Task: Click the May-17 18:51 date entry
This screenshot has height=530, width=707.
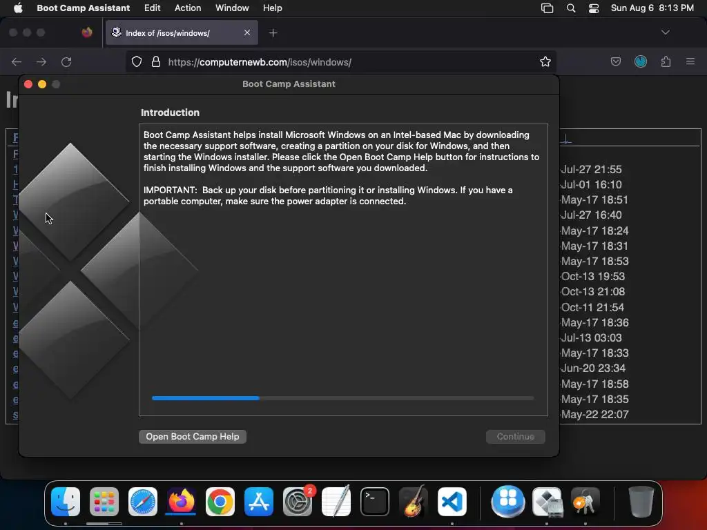Action: click(x=594, y=199)
